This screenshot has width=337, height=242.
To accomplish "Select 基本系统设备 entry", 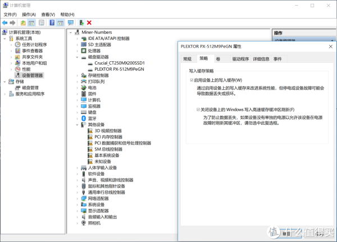I will point(107,156).
